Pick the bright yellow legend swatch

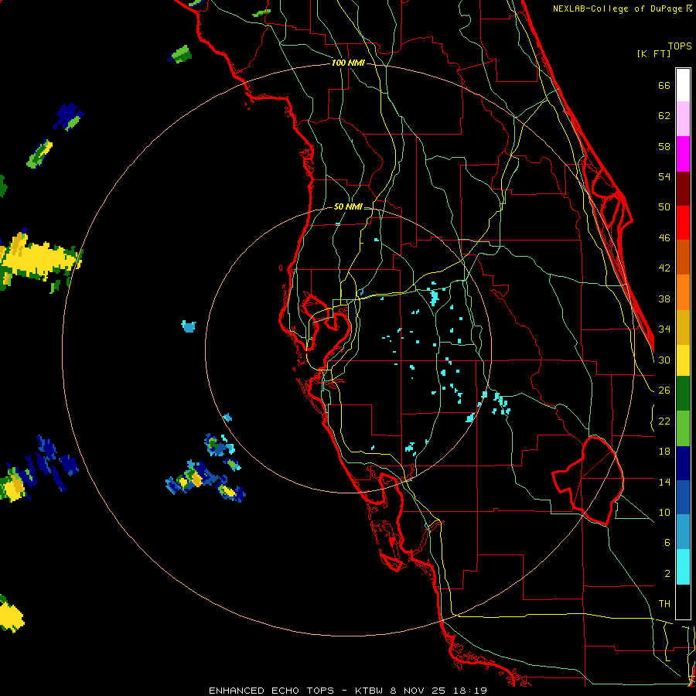(683, 360)
